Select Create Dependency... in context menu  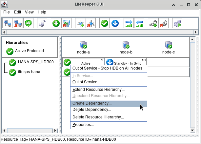coord(109,103)
